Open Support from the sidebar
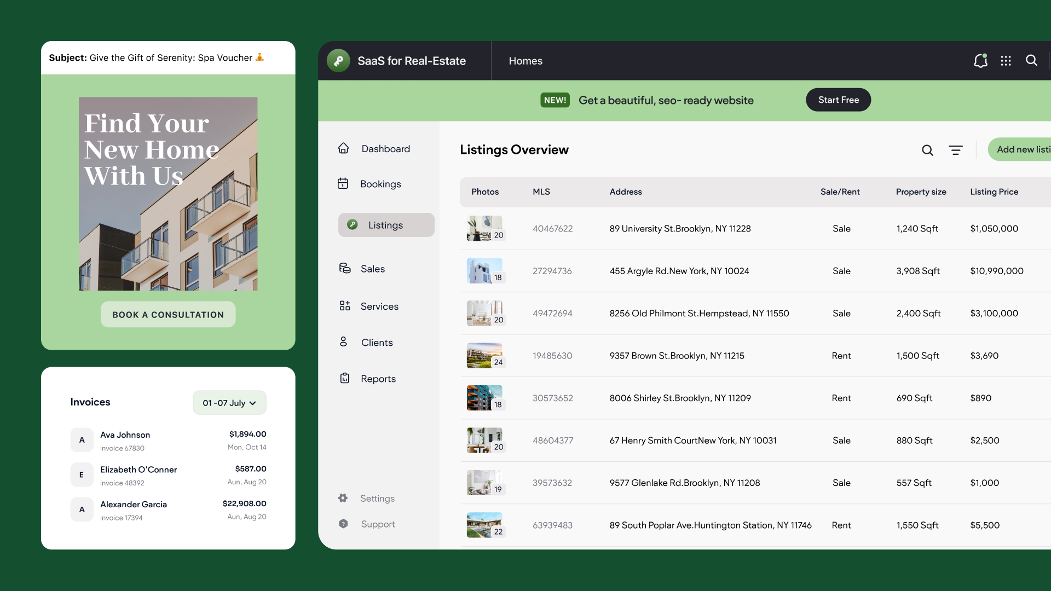This screenshot has height=591, width=1051. tap(377, 524)
